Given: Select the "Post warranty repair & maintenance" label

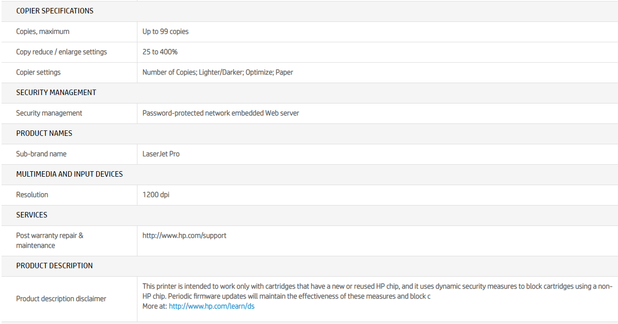Looking at the screenshot, I should [50, 240].
